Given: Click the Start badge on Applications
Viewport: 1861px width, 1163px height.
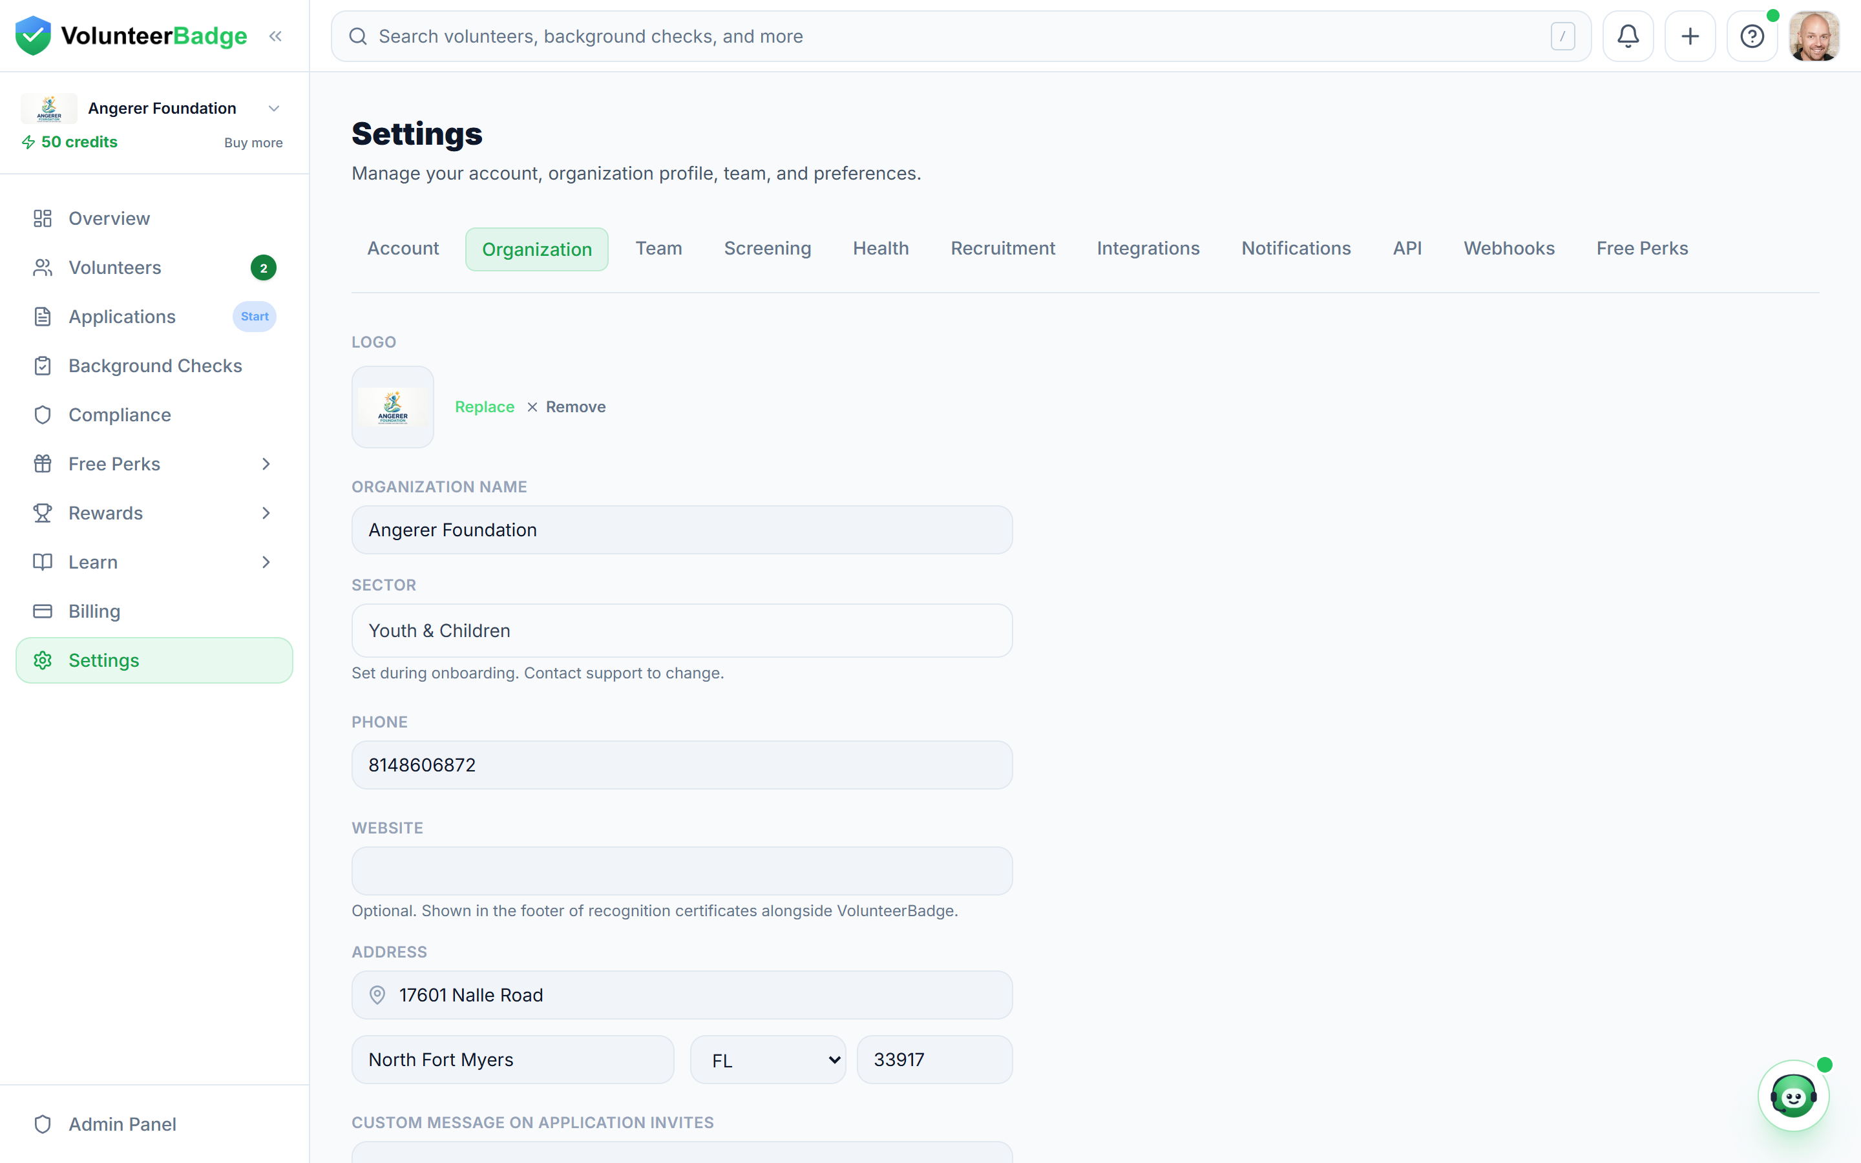Looking at the screenshot, I should coord(255,317).
